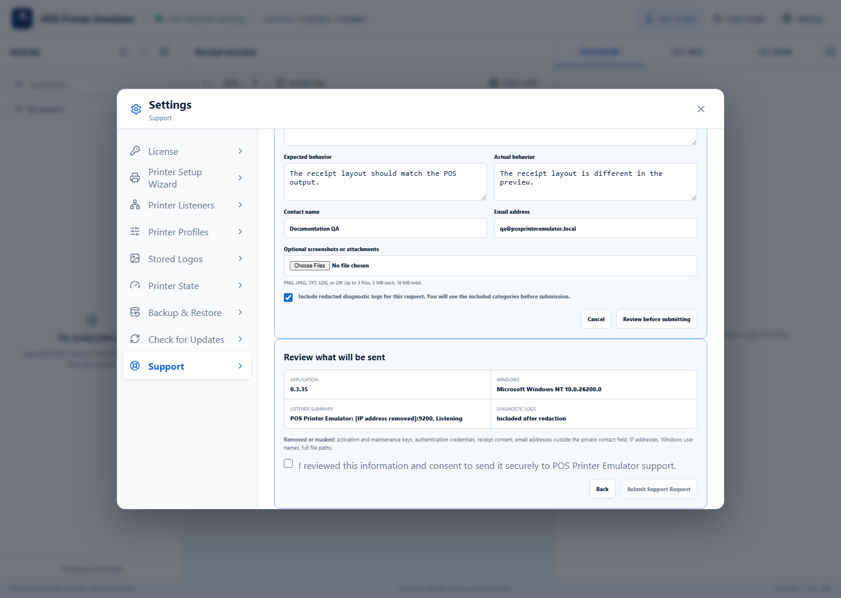The image size is (841, 598).
Task: Open Stored Logos settings
Action: (187, 259)
